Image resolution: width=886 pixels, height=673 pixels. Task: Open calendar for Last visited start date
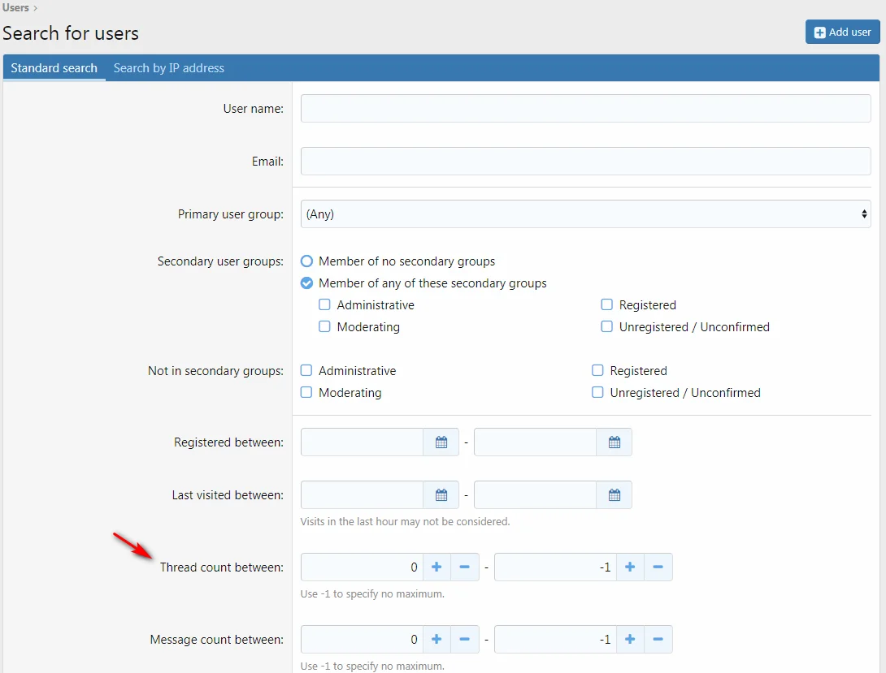441,494
